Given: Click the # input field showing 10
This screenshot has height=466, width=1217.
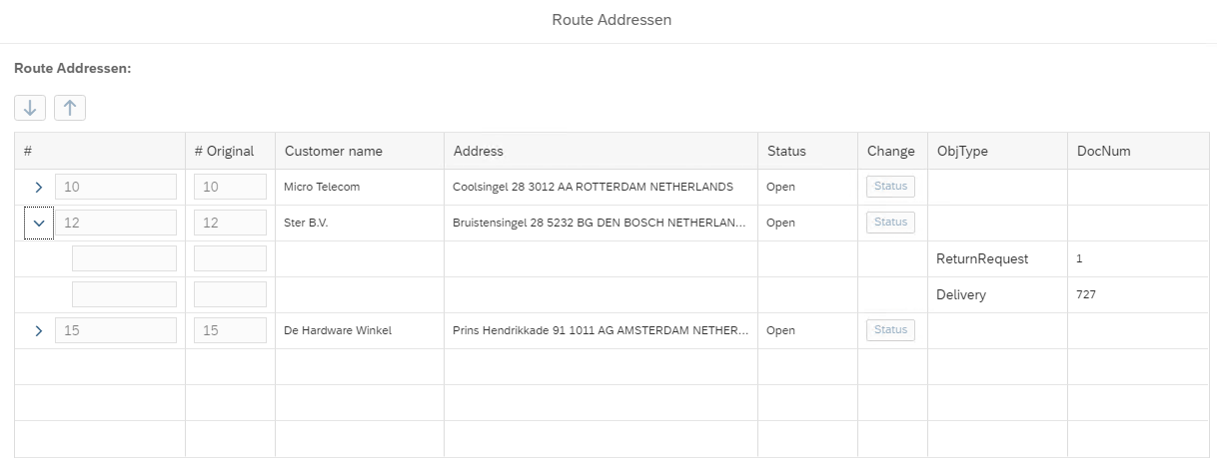Looking at the screenshot, I should 116,187.
